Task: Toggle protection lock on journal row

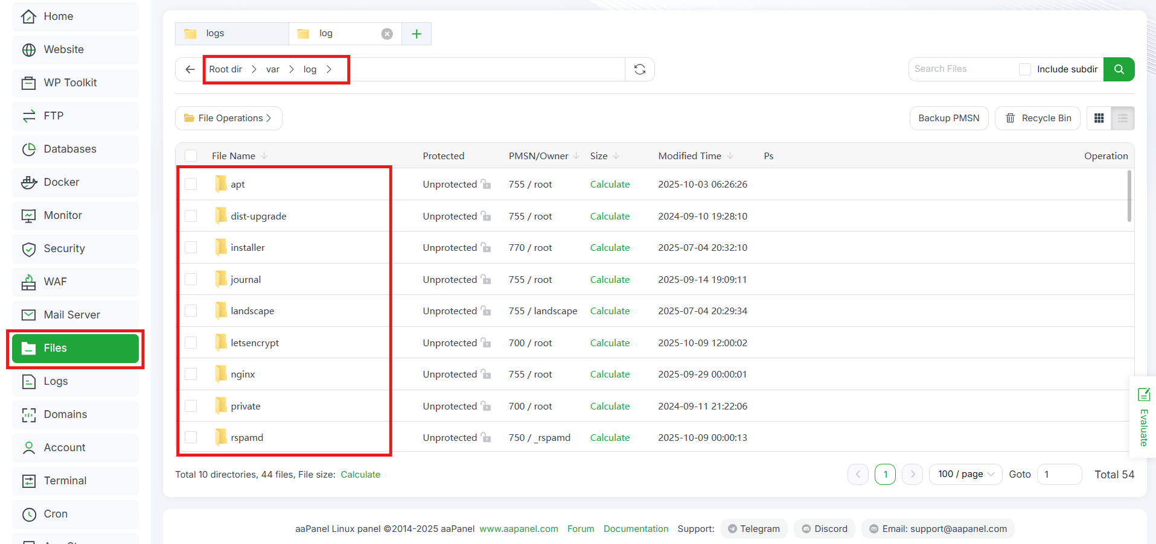Action: pyautogui.click(x=486, y=279)
